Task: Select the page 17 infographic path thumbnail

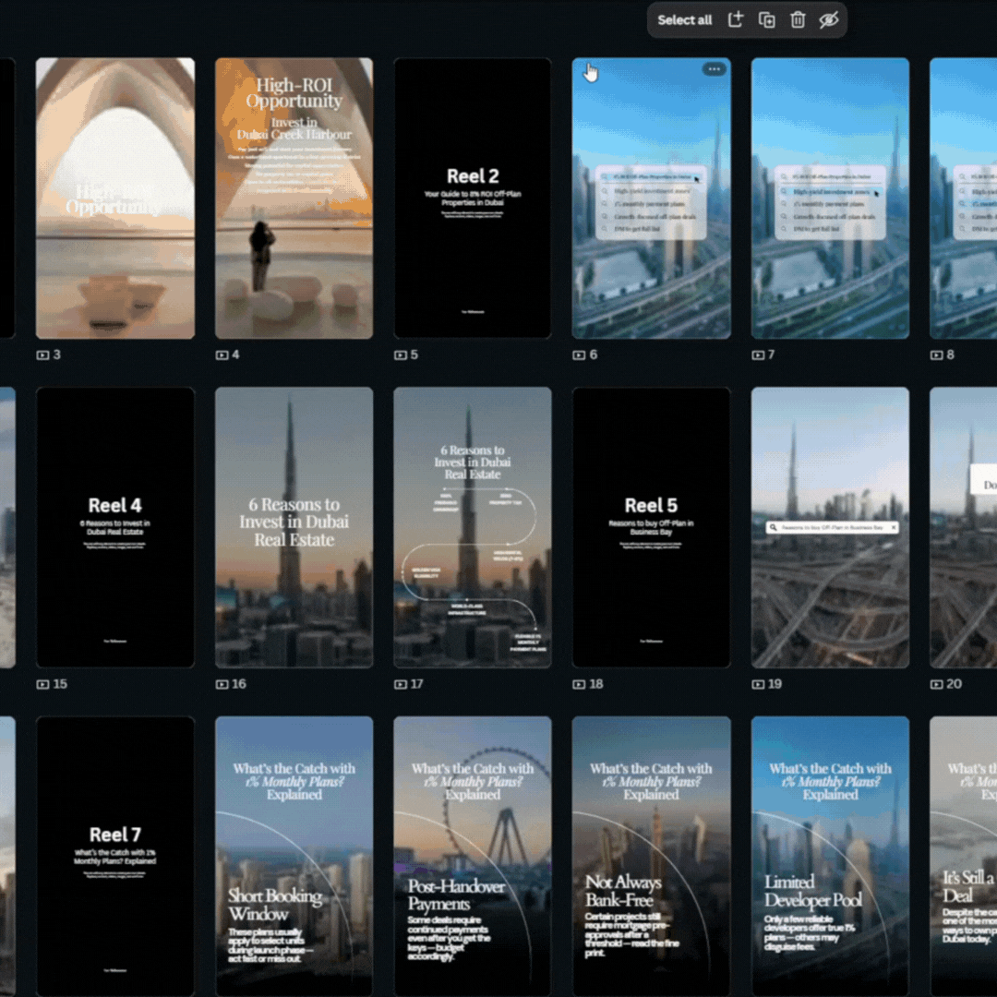Action: pyautogui.click(x=473, y=527)
